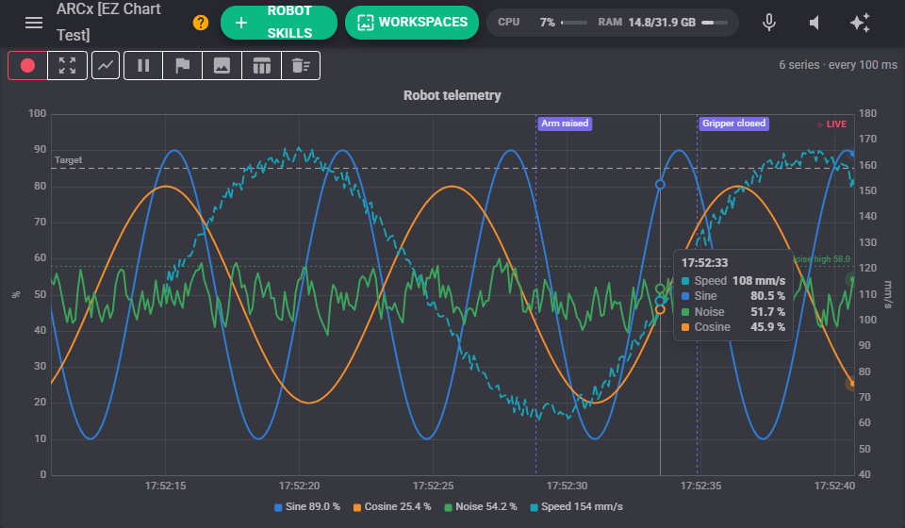Click the 17:52:15 time axis label
The height and width of the screenshot is (528, 905).
pyautogui.click(x=165, y=486)
